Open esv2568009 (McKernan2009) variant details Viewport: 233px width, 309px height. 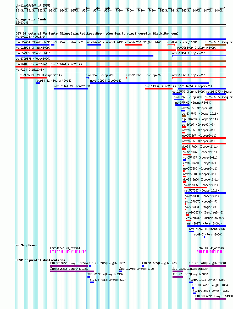click(x=201, y=50)
